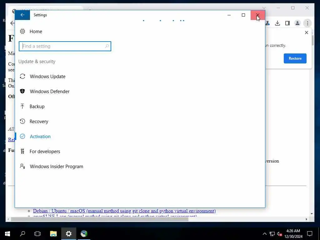Click the browser horizontal scrollbar
Viewport: 320px width, 240px height.
point(100,219)
